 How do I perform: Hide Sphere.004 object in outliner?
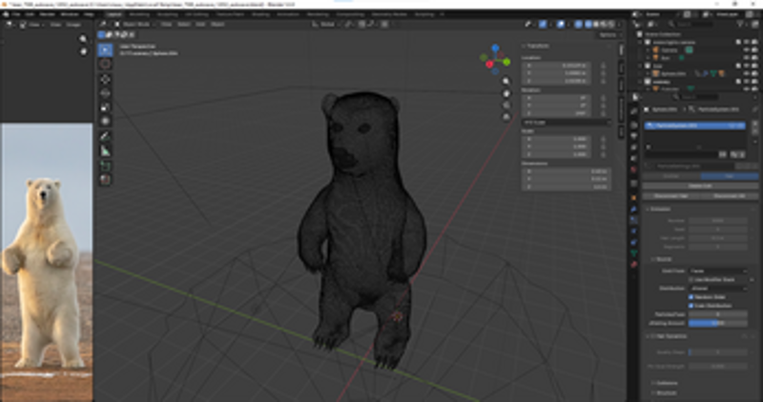click(747, 73)
